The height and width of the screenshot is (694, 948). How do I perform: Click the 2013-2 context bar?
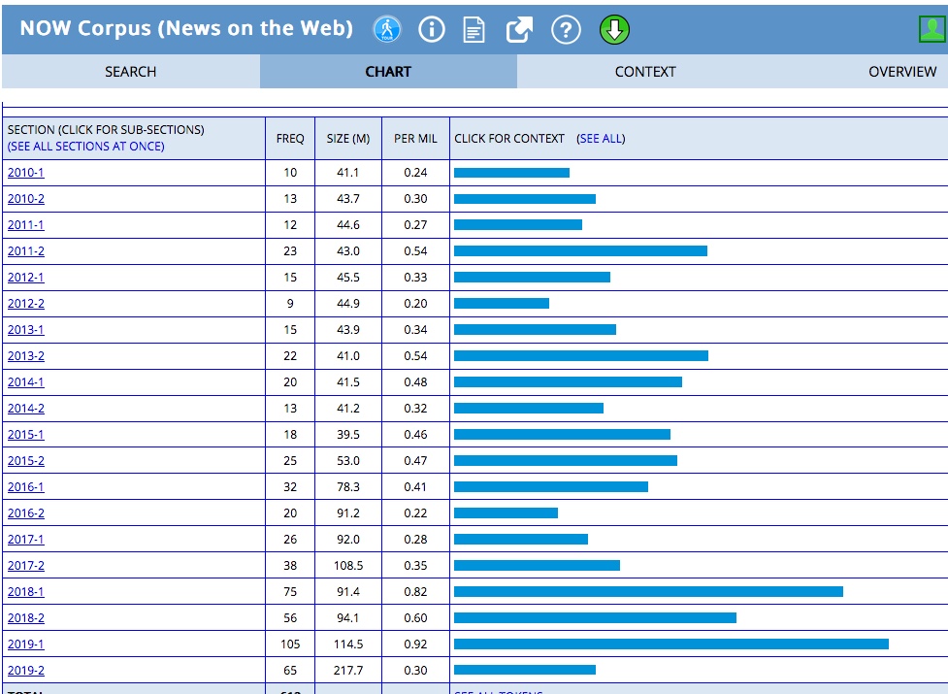tap(581, 356)
